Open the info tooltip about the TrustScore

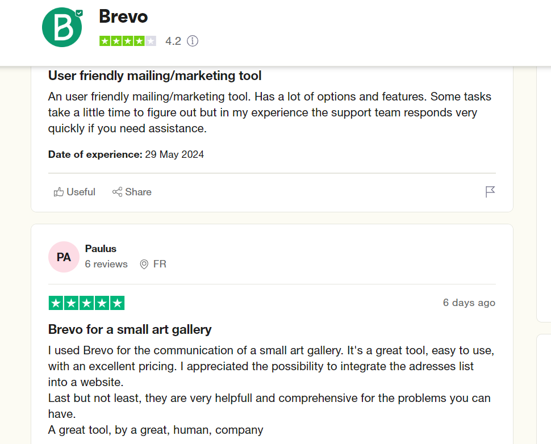[x=193, y=41]
